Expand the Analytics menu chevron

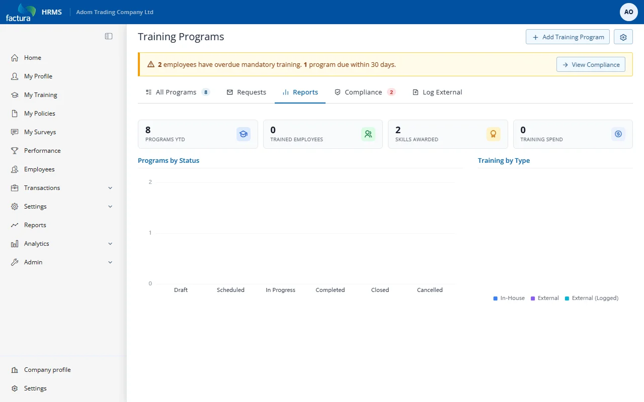point(110,244)
